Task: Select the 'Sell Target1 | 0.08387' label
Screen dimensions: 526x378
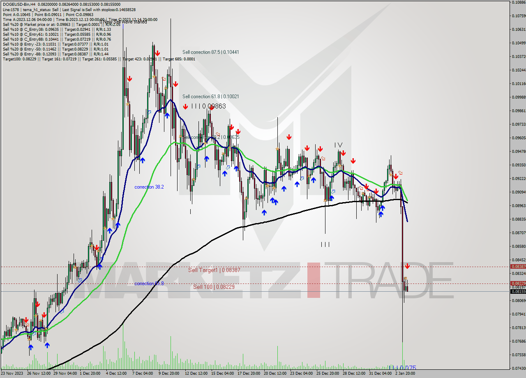Action: click(214, 270)
